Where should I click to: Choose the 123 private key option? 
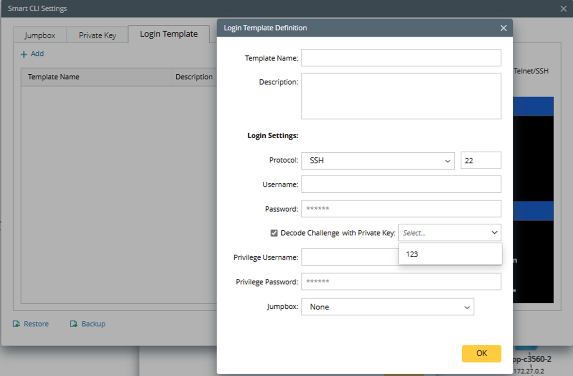[x=412, y=254]
